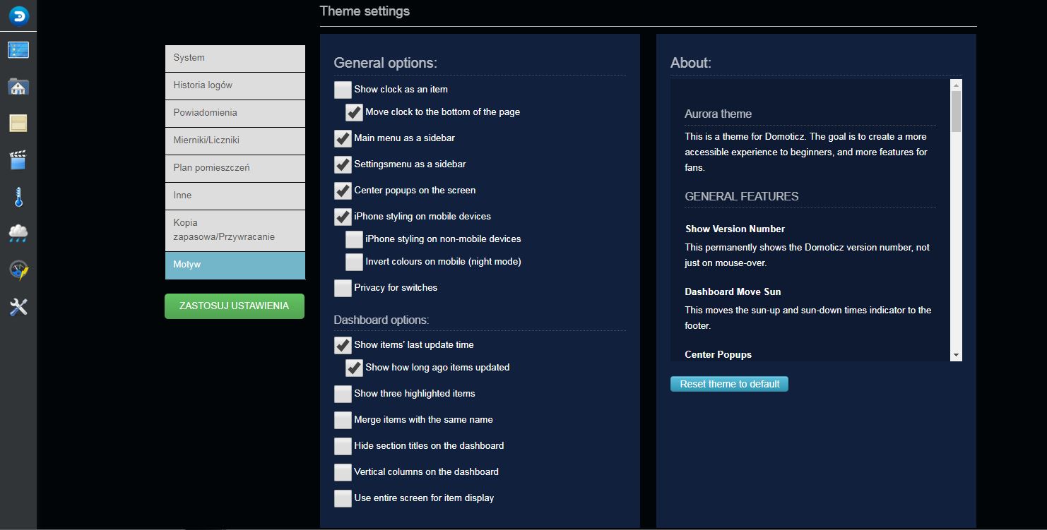
Task: Uncheck Center popups on the screen
Action: 343,191
